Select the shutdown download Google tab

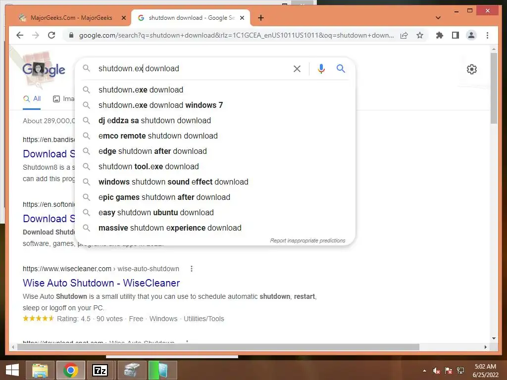[x=191, y=18]
